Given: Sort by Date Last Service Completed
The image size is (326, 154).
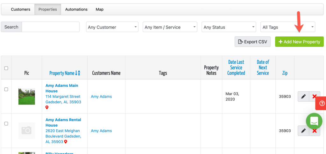Looking at the screenshot, I should click(236, 67).
